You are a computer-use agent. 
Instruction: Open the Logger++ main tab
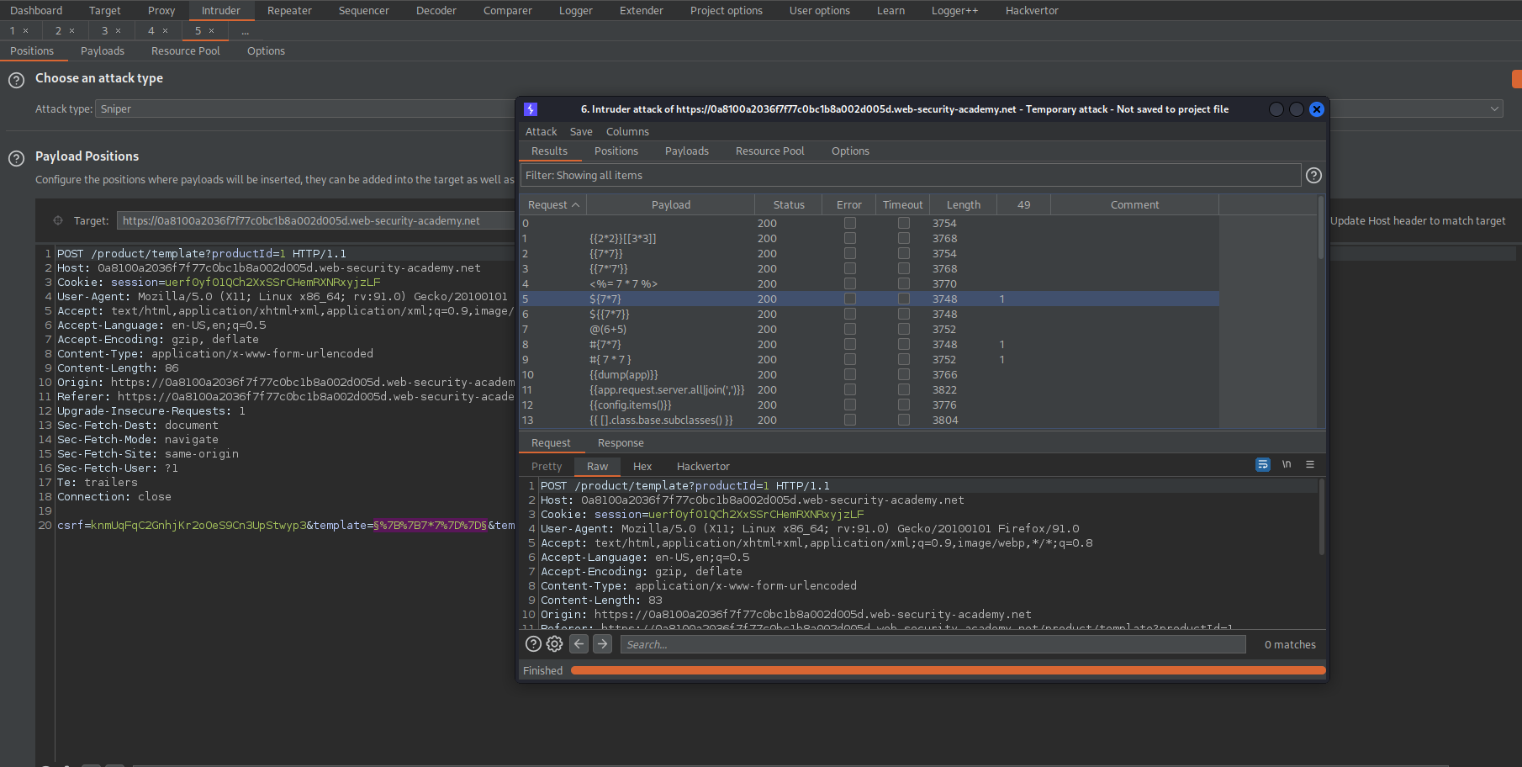tap(954, 10)
